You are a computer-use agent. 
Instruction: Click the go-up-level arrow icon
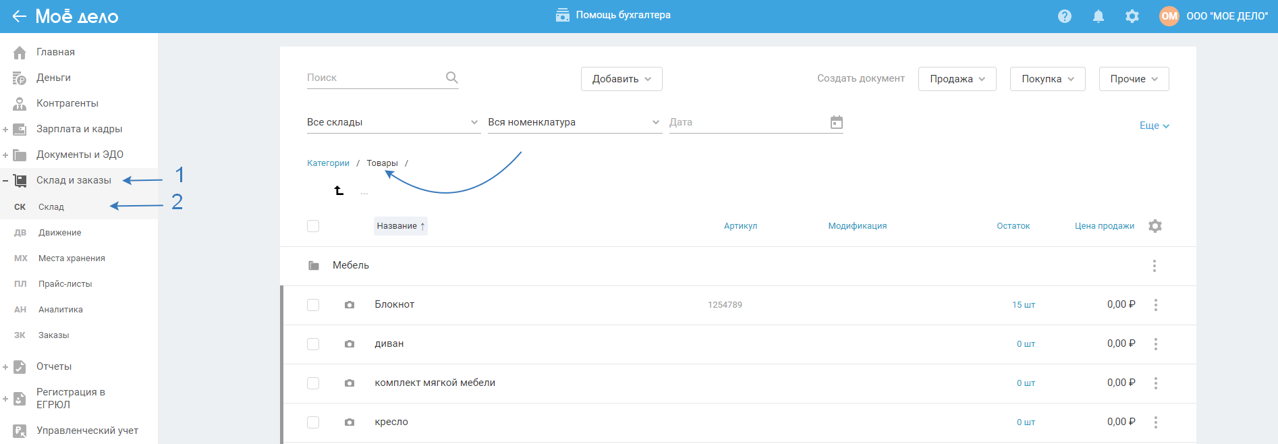pyautogui.click(x=339, y=191)
